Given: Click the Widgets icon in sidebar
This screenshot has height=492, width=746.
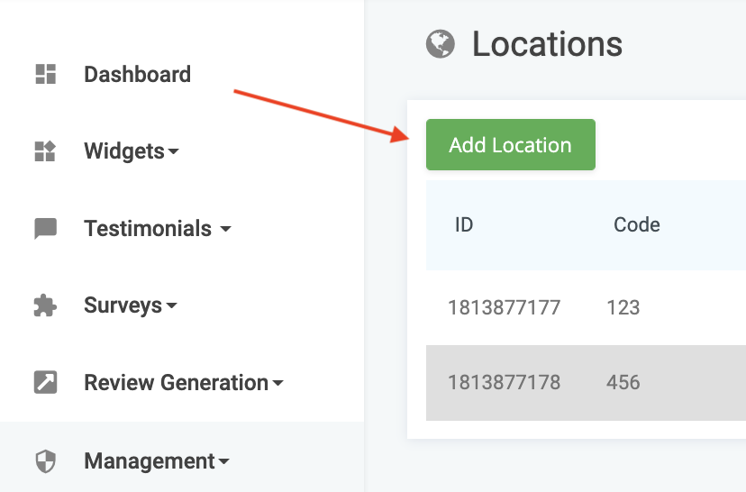Looking at the screenshot, I should click(46, 151).
